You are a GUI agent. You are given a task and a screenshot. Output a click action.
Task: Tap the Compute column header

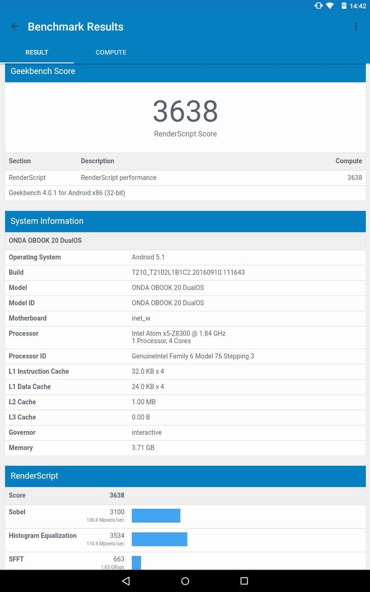349,161
